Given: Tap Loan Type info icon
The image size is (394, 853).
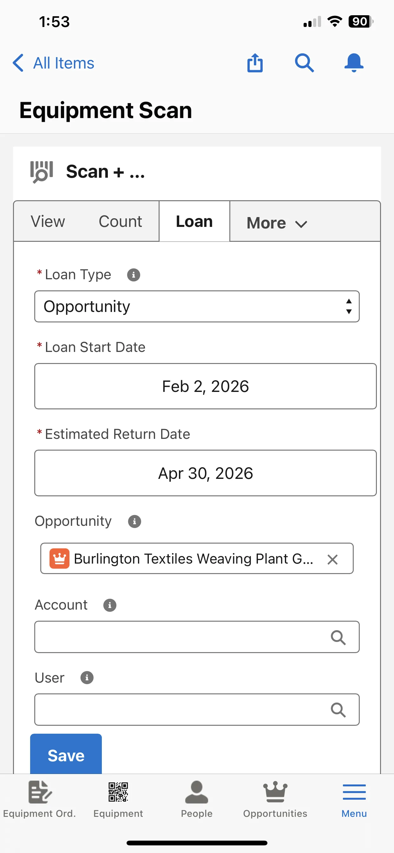Looking at the screenshot, I should tap(134, 274).
